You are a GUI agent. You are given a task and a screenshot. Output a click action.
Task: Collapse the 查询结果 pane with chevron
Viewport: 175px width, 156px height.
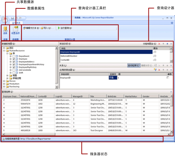tap(171, 92)
